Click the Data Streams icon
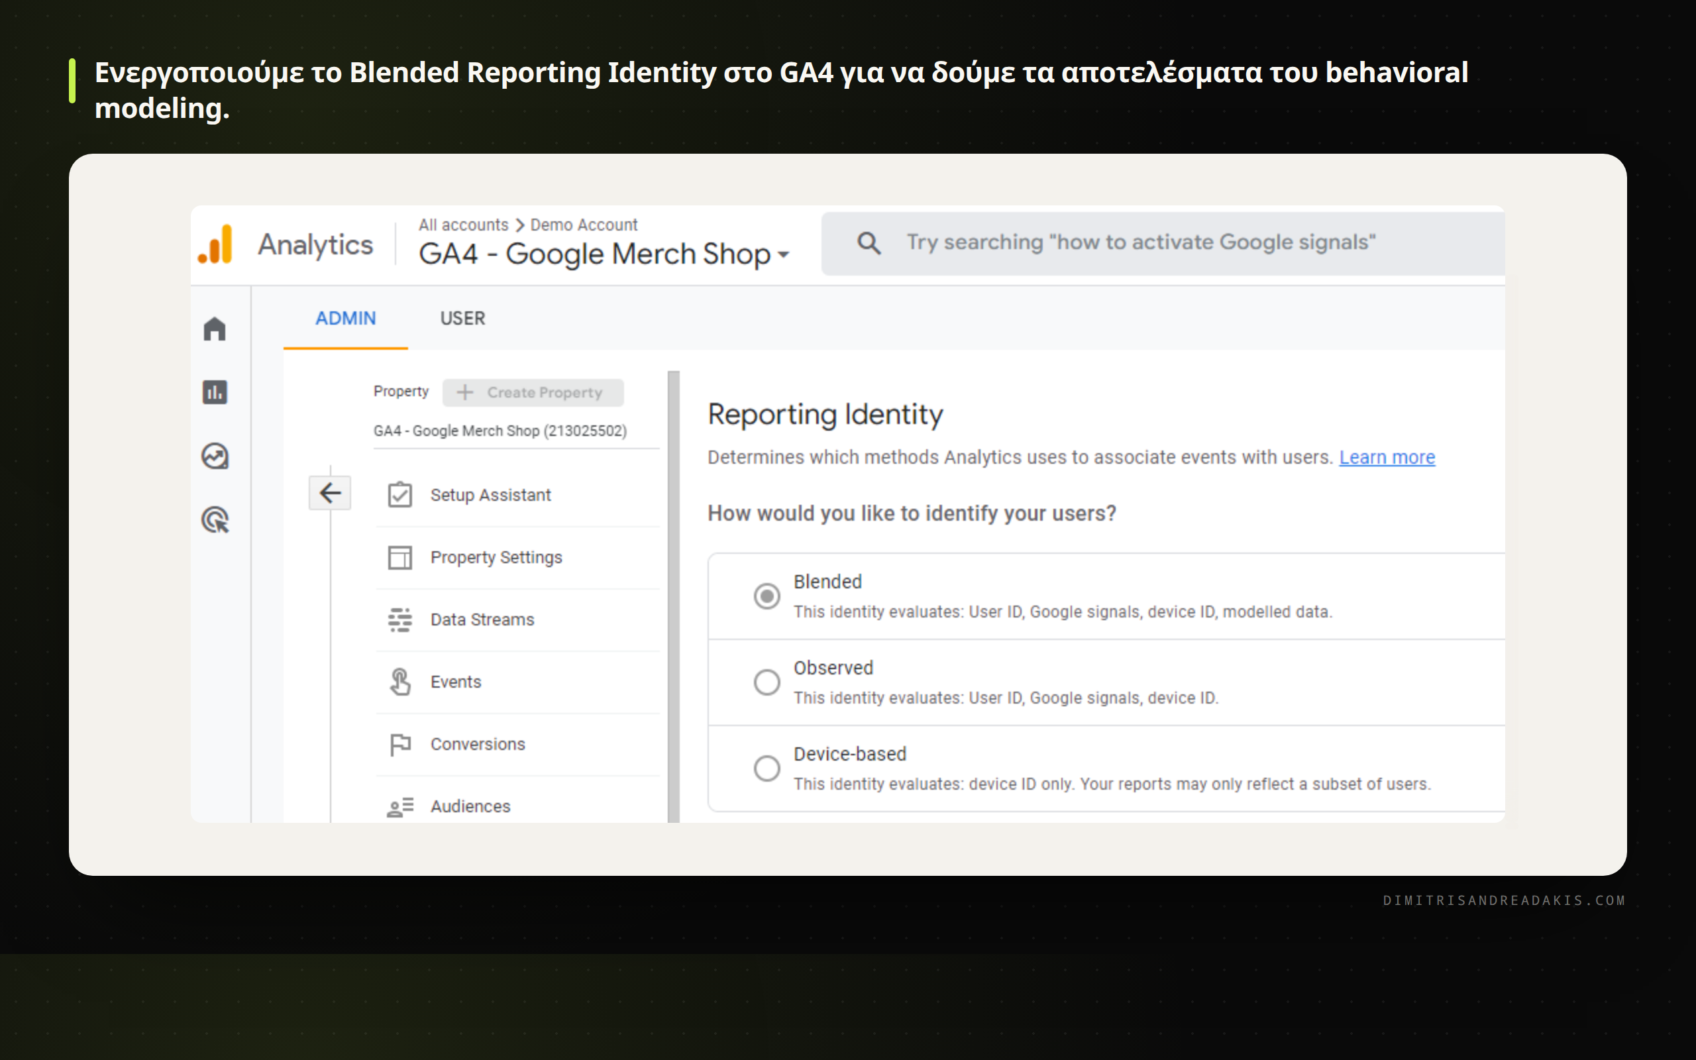Viewport: 1696px width, 1060px height. [399, 619]
